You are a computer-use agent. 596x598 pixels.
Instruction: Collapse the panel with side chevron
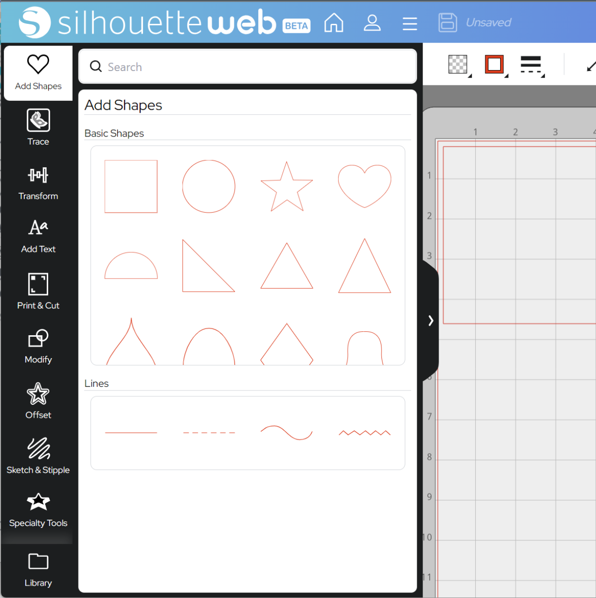[x=431, y=321]
